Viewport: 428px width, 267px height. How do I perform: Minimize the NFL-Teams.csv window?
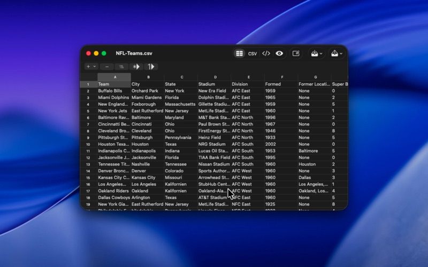tap(96, 53)
